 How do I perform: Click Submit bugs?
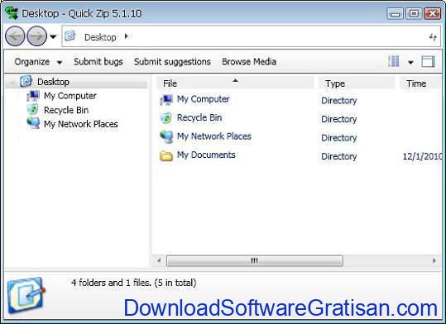(x=98, y=62)
